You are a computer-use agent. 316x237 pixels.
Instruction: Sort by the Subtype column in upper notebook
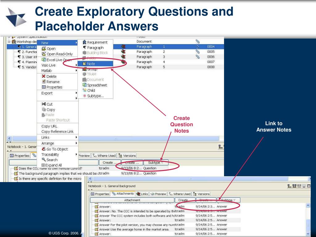pos(156,162)
